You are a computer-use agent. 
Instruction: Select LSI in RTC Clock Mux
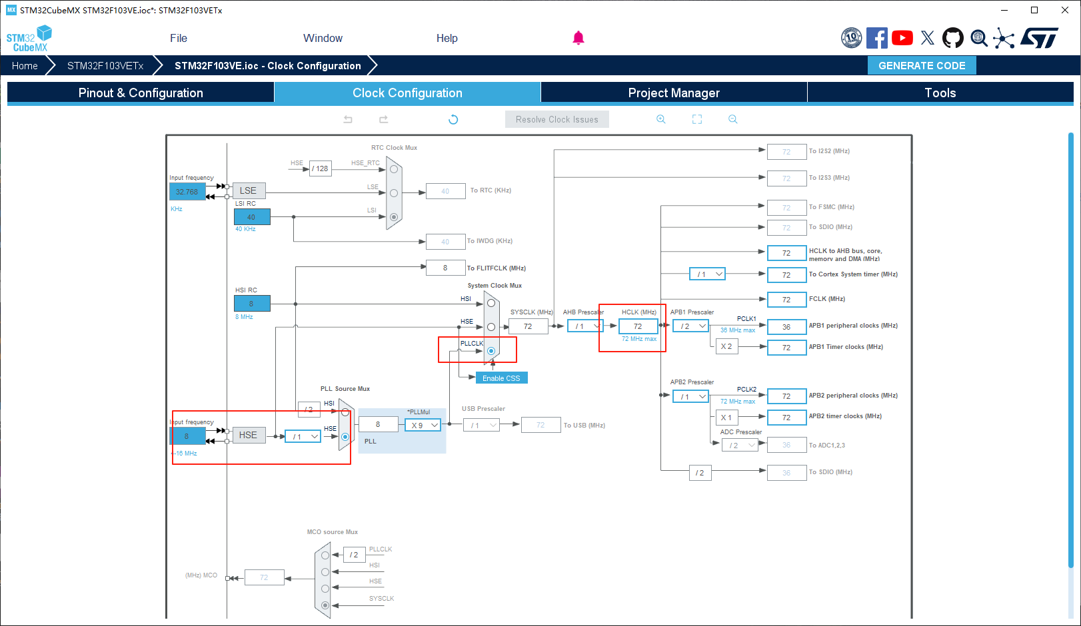tap(394, 217)
